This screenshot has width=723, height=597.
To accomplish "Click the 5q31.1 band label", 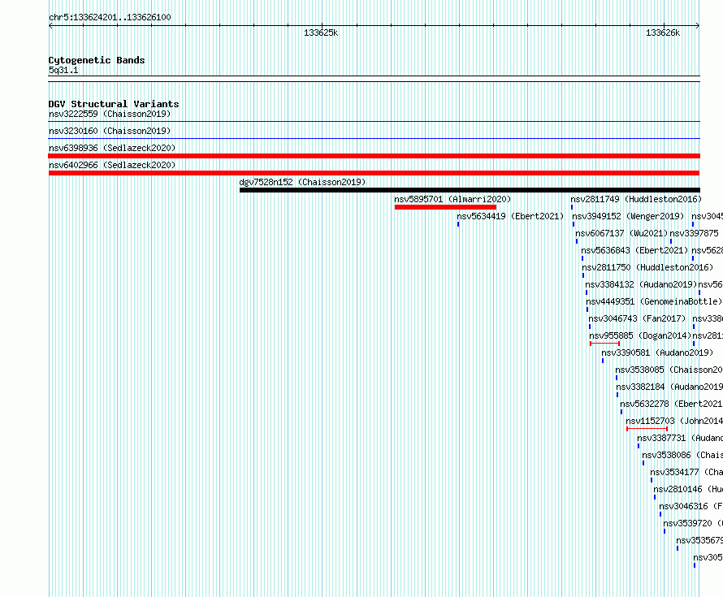I will point(63,70).
